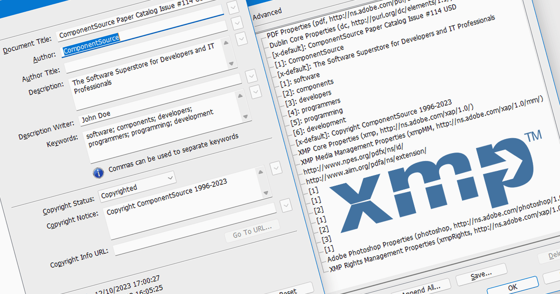This screenshot has width=560, height=294.
Task: Click scroll-down arrow in the Copyright Notice box
Action: point(265,192)
